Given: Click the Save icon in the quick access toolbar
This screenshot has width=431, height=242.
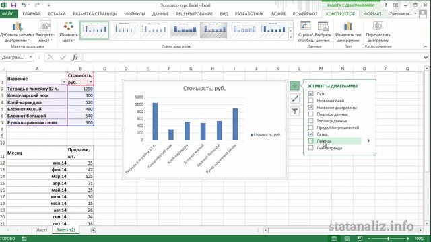Looking at the screenshot, I should tap(13, 5).
